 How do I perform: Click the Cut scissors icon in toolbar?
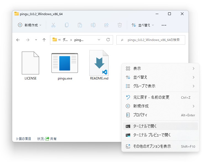coord(53,25)
